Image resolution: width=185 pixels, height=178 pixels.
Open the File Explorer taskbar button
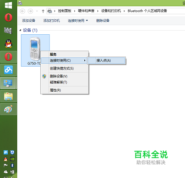(x=8, y=96)
